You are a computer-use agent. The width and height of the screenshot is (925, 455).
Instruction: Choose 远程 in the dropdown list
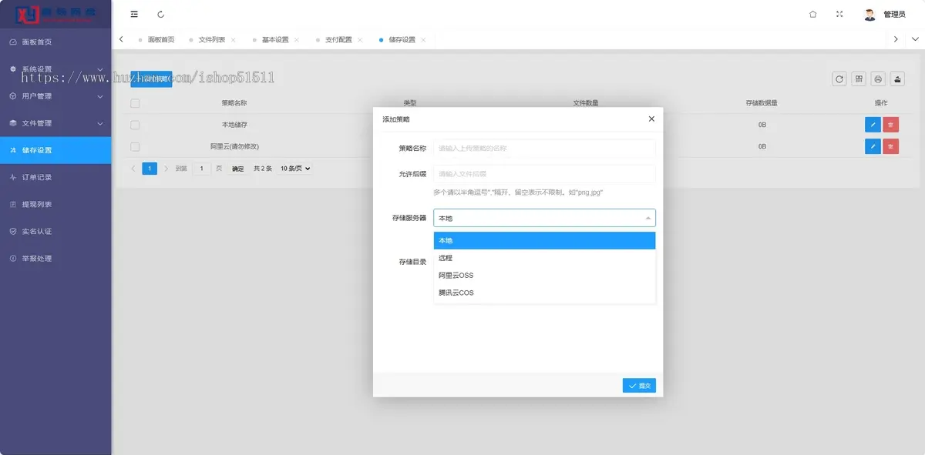coord(544,258)
